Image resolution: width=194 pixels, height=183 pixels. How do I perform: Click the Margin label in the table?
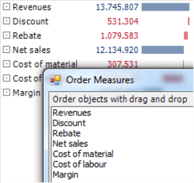click(27, 93)
